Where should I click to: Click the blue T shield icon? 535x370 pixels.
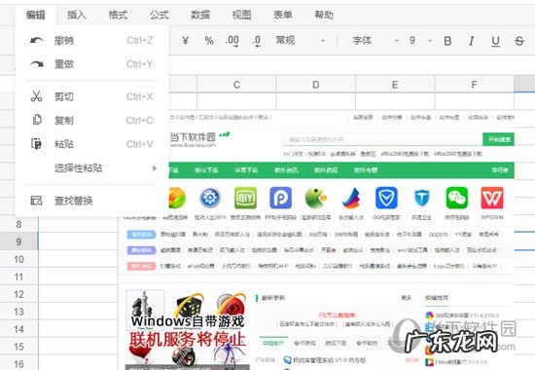[421, 198]
